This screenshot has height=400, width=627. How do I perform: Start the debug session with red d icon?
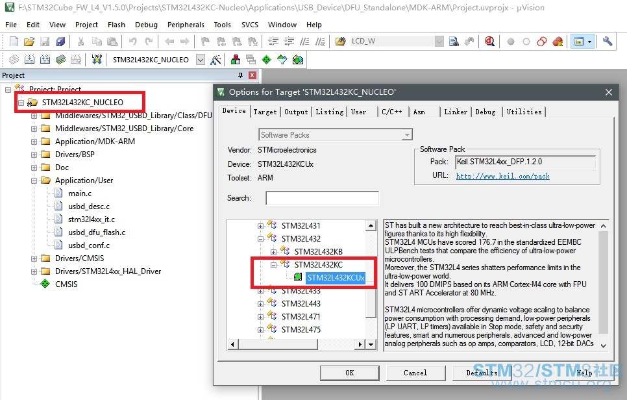[489, 41]
